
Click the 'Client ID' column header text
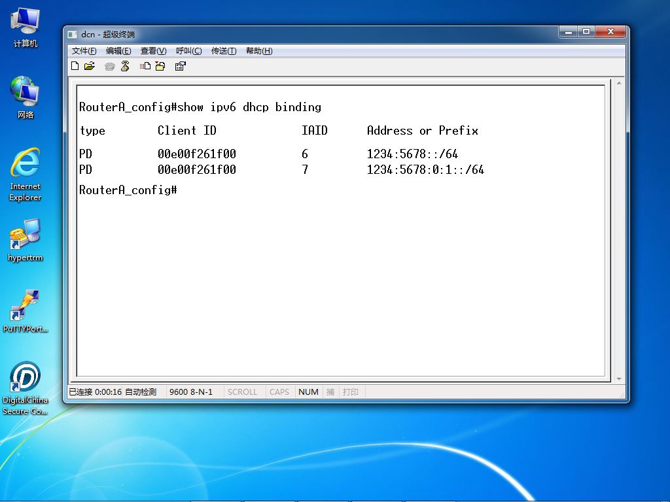[x=186, y=131]
